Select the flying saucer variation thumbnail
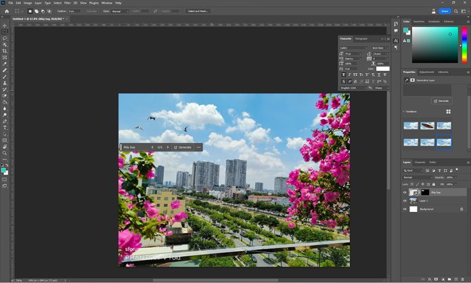The image size is (471, 283). pyautogui.click(x=427, y=125)
